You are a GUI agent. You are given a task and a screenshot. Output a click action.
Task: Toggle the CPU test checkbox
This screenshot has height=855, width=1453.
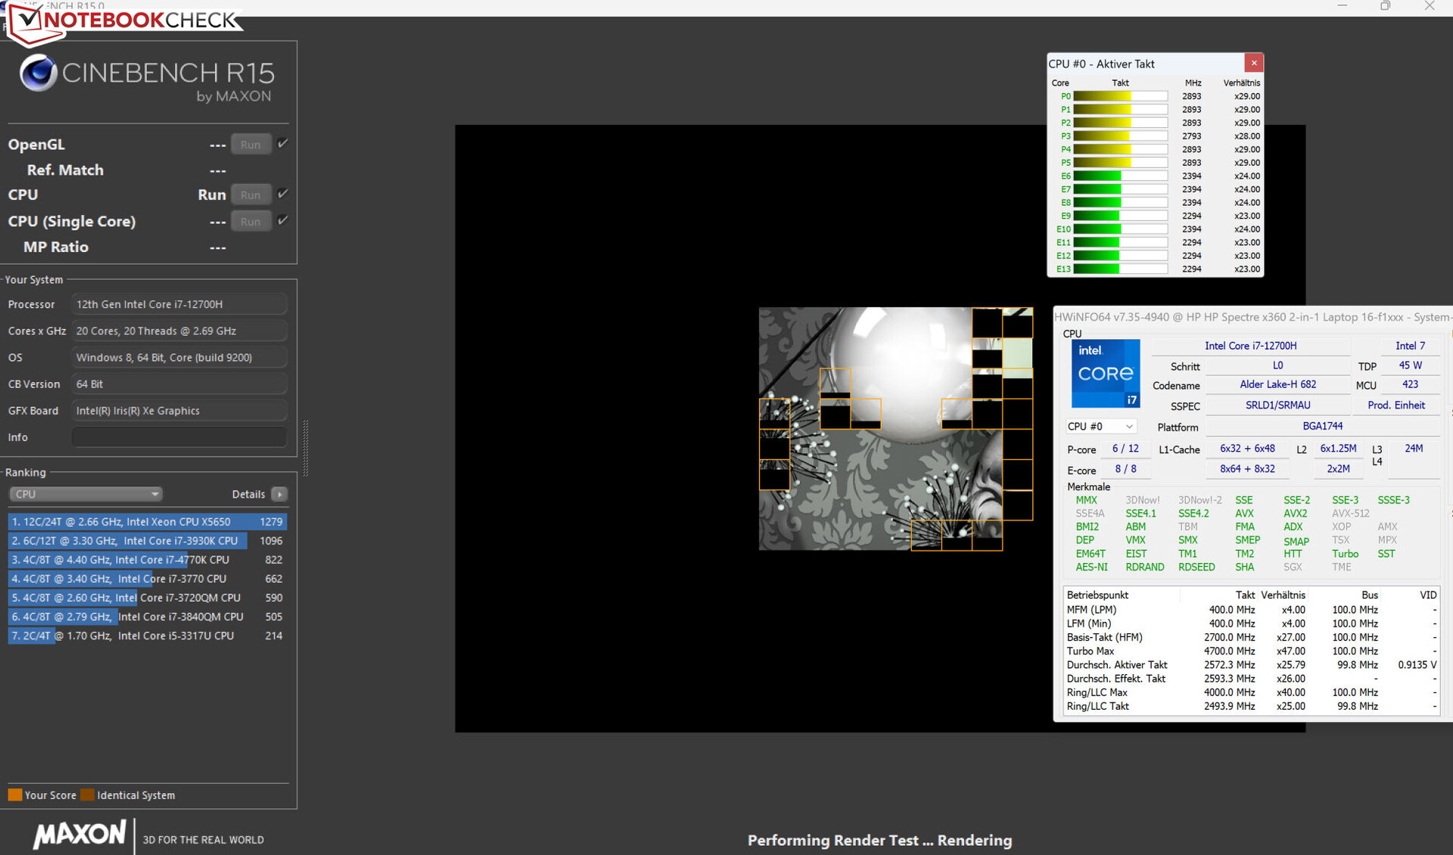pos(282,194)
